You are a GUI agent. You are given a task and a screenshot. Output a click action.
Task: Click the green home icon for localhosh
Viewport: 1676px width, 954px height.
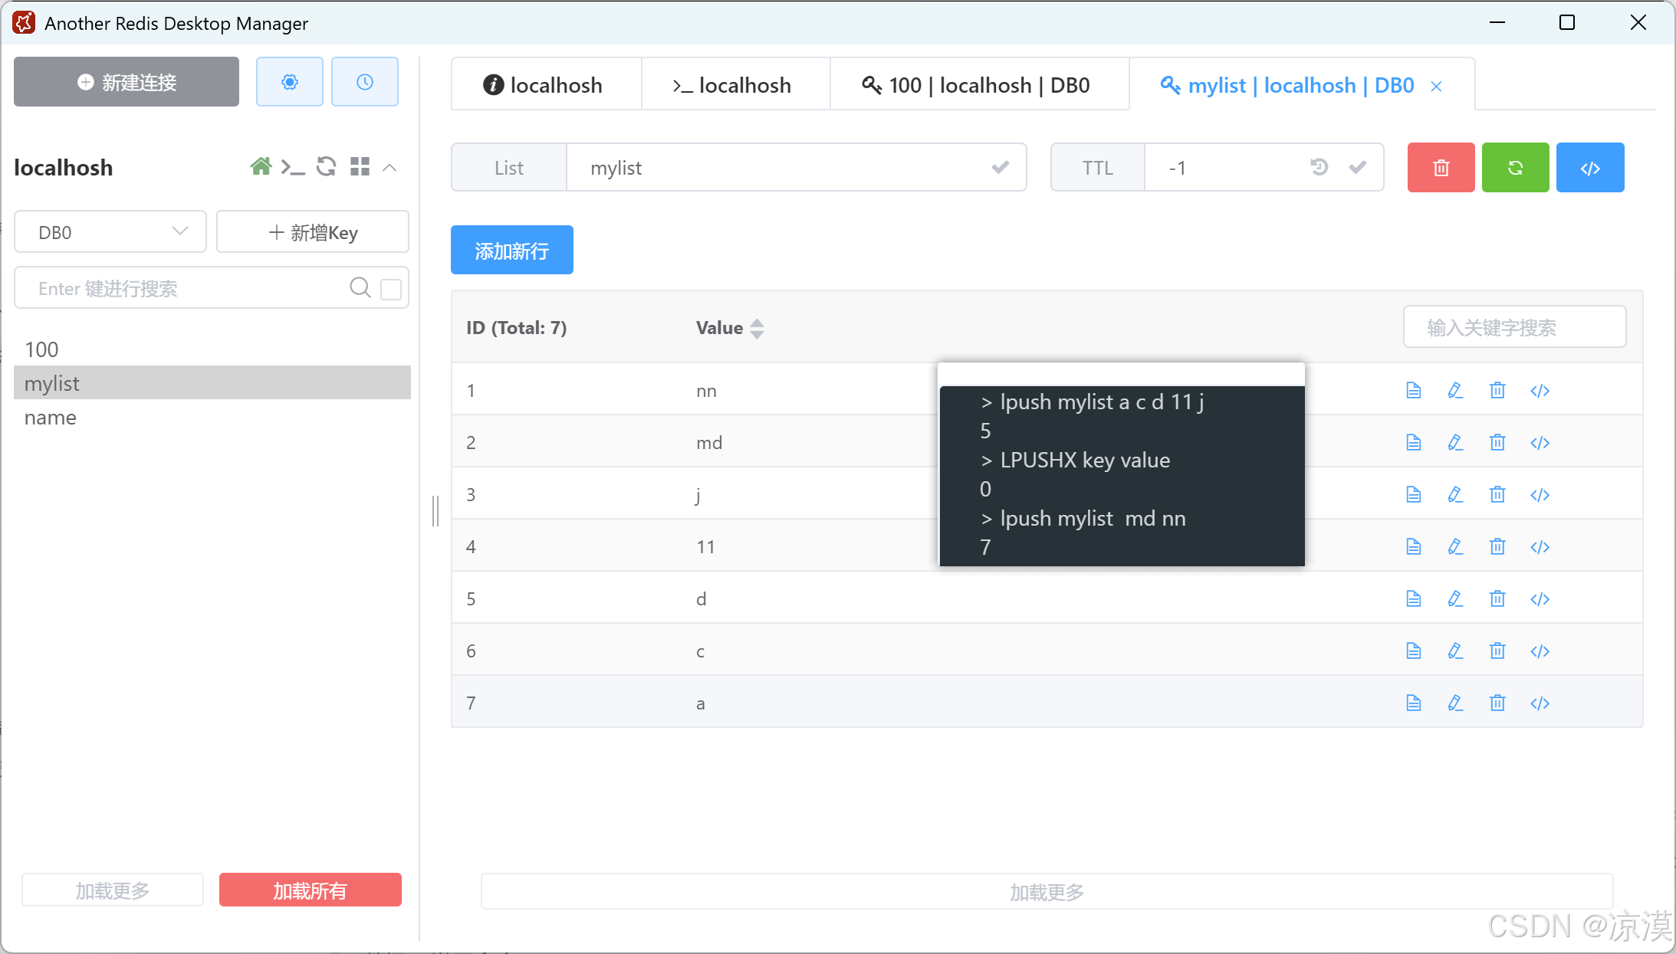261,166
